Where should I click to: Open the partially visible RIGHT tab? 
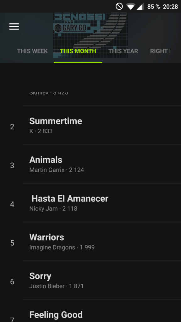coord(160,51)
